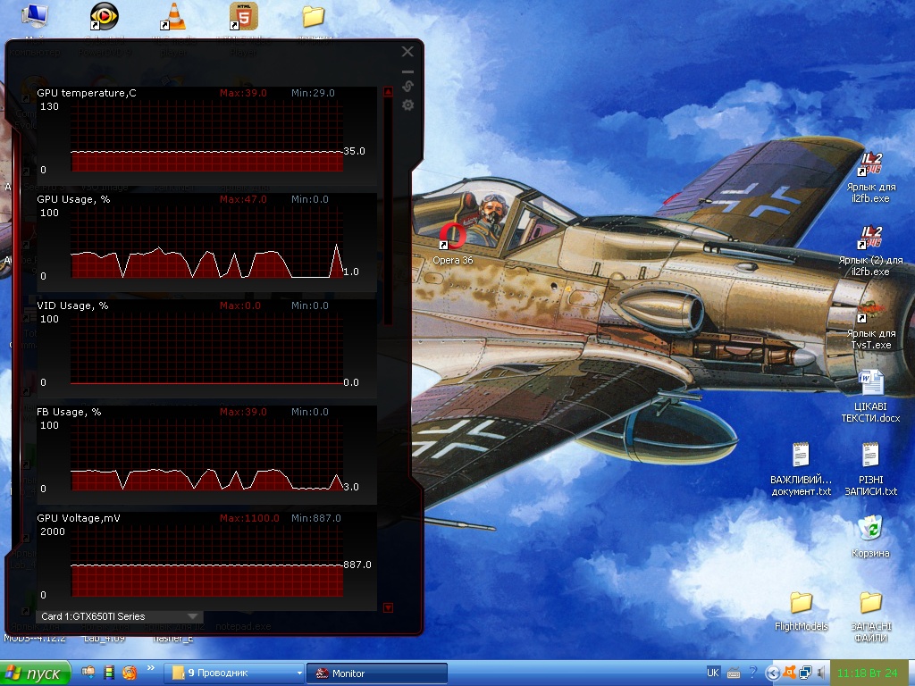
Task: Click the orange browser quick launch icon
Action: point(130,673)
